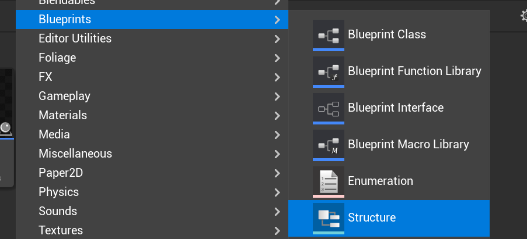This screenshot has width=527, height=239.
Task: Open the Textures menu entry
Action: tap(61, 230)
